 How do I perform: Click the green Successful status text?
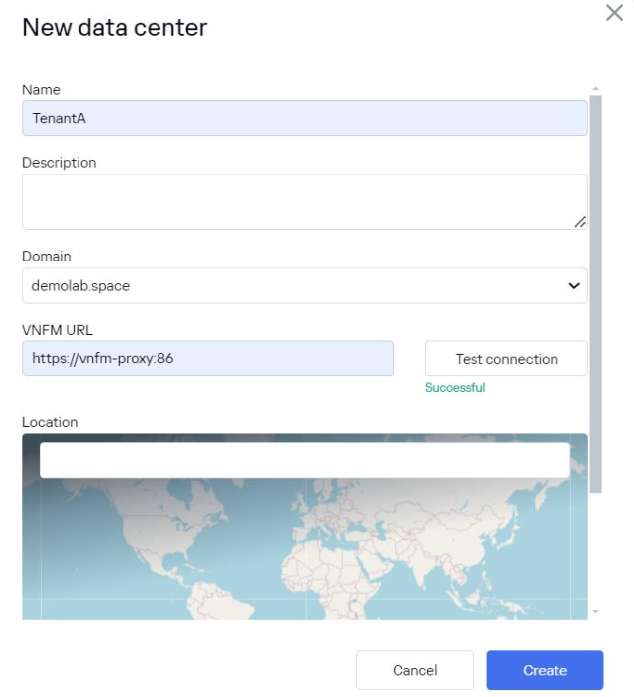(x=455, y=388)
